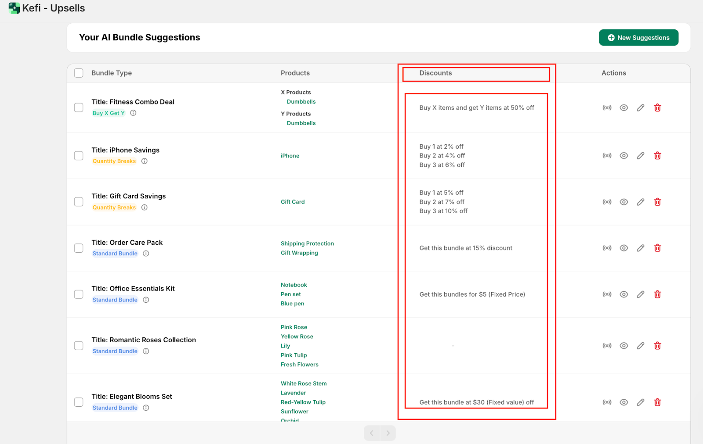The image size is (703, 444).
Task: Check the iPhone Savings row checkbox
Action: 79,156
